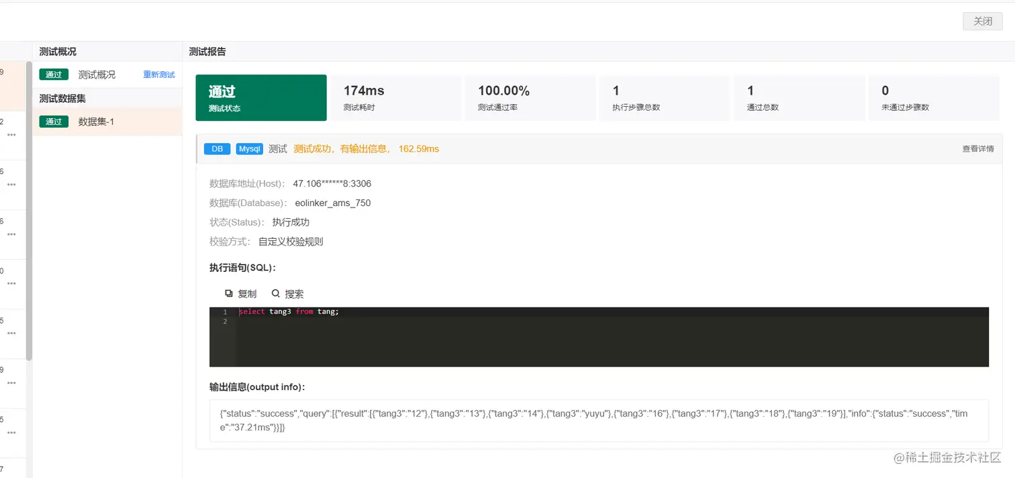The height and width of the screenshot is (478, 1015).
Task: Click the 测试成功,有输出信息 status text
Action: tap(342, 149)
